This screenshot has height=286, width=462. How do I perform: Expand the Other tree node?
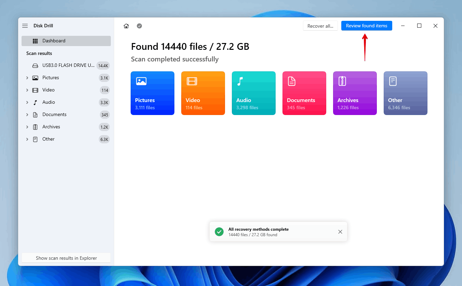click(27, 139)
